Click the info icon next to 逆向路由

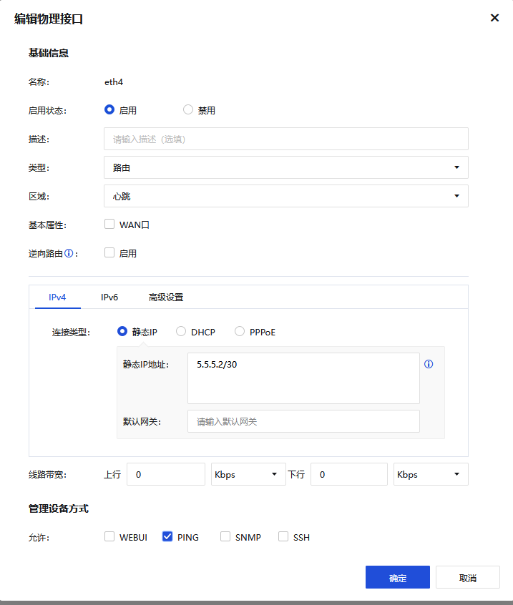pos(69,253)
